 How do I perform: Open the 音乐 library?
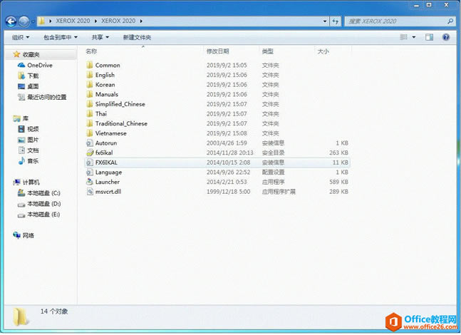[x=33, y=160]
